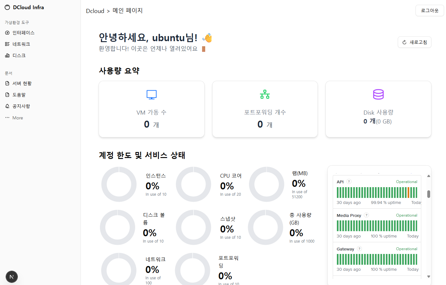Click the green port forwarding network icon

tap(265, 94)
